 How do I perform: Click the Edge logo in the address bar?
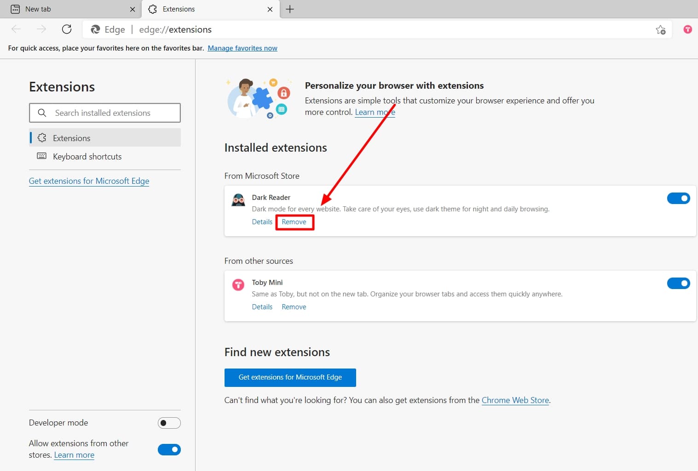95,29
